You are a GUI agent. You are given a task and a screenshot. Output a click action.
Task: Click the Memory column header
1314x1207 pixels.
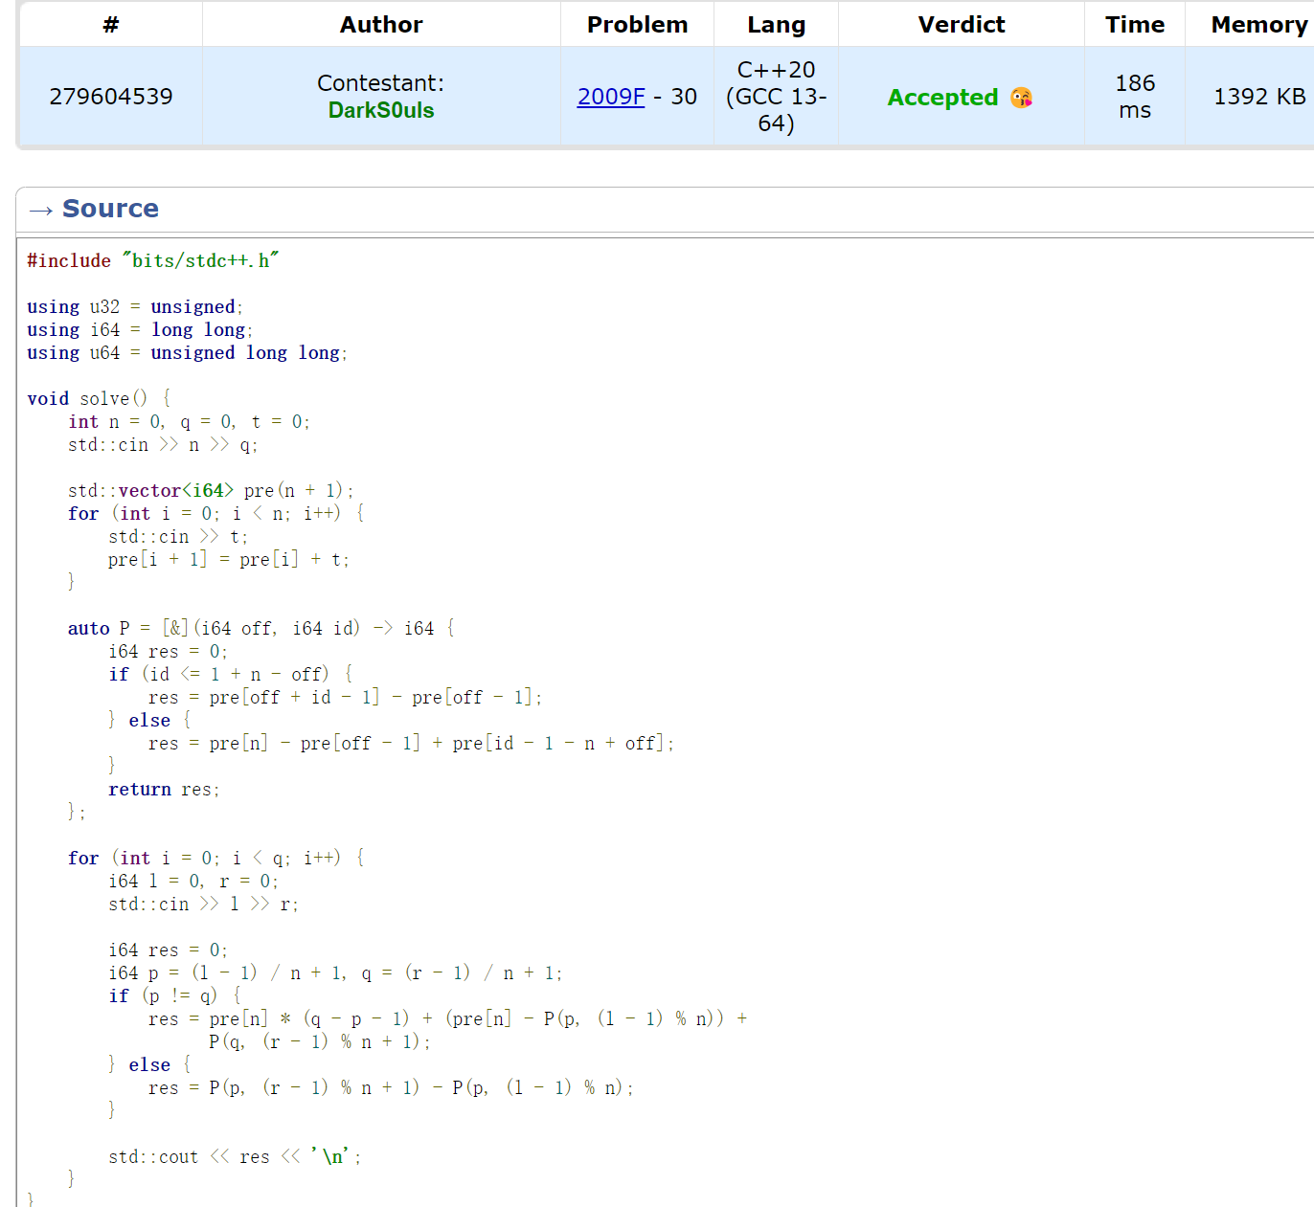tap(1259, 24)
